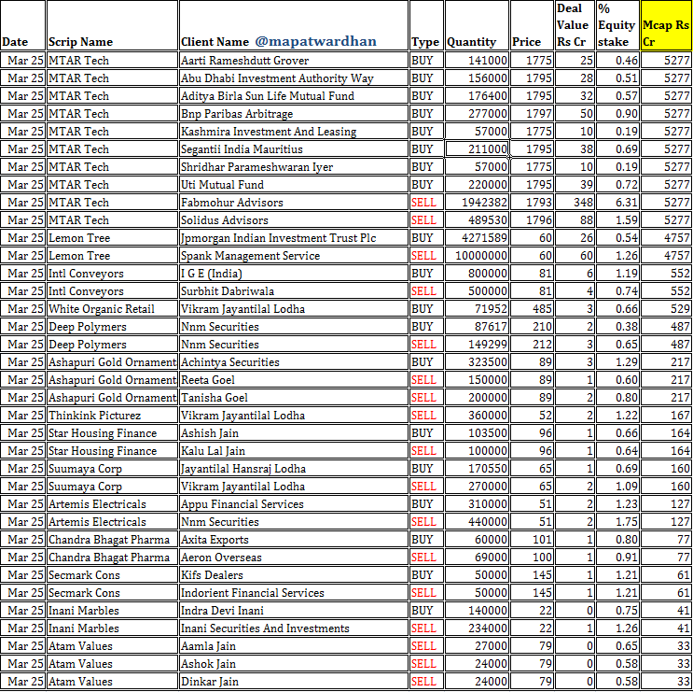The height and width of the screenshot is (692, 693).
Task: Click 'Jpmorgan Indian Investment Trust Plc' cell
Action: click(x=294, y=237)
